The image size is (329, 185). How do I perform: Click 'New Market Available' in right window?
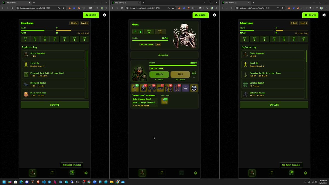coord(291,165)
